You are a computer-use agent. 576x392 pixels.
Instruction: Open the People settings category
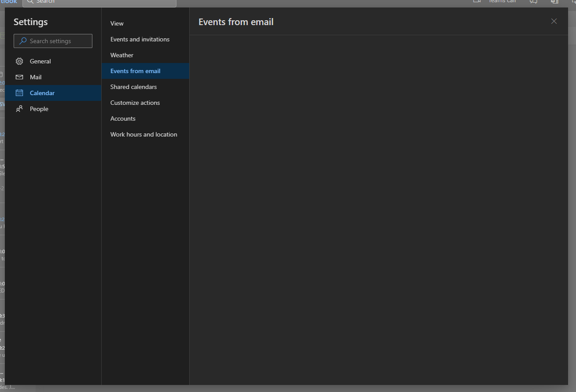coord(53,109)
